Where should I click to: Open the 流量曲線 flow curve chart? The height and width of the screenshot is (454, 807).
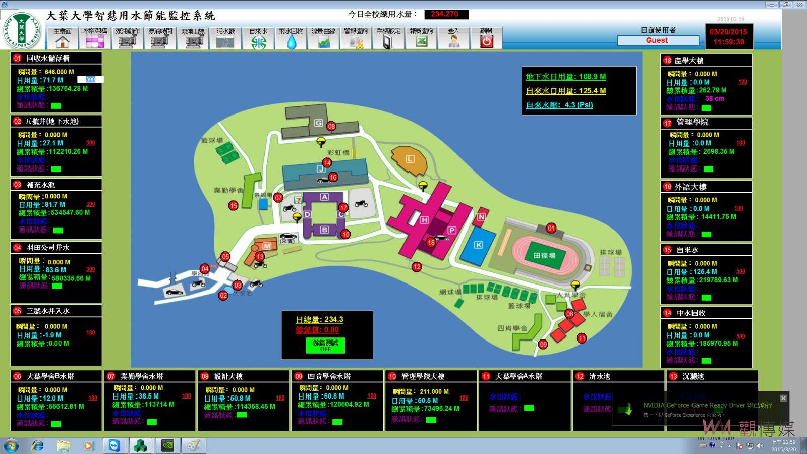click(x=323, y=38)
